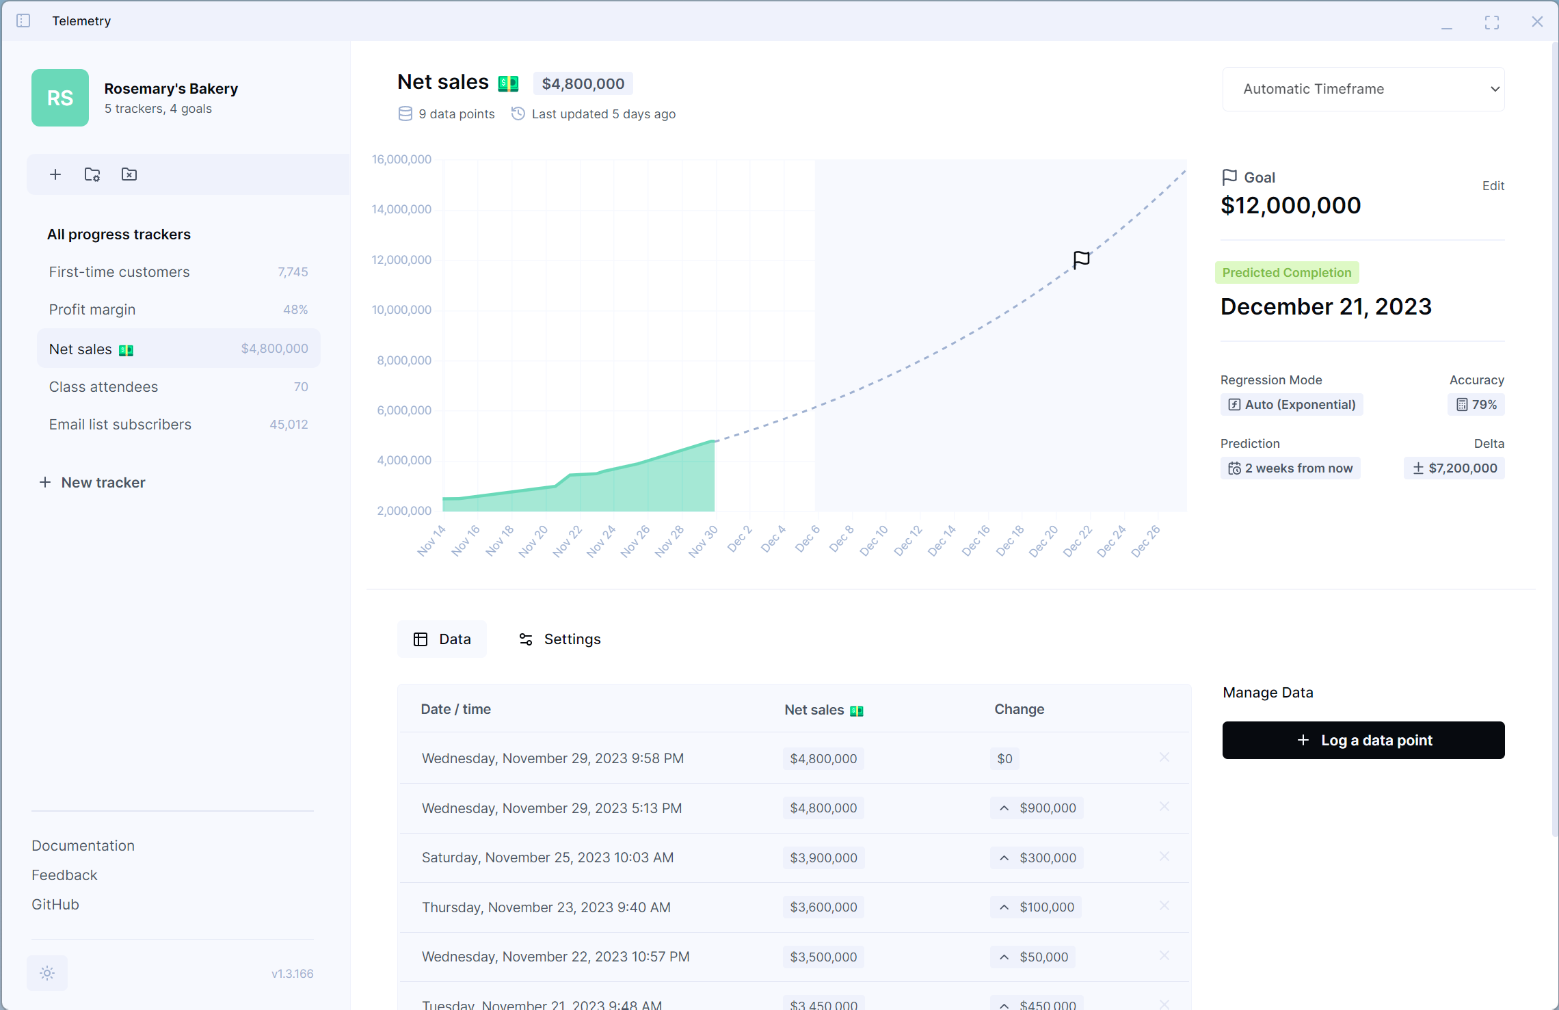Image resolution: width=1559 pixels, height=1010 pixels.
Task: Open the GitHub link
Action: (x=55, y=904)
